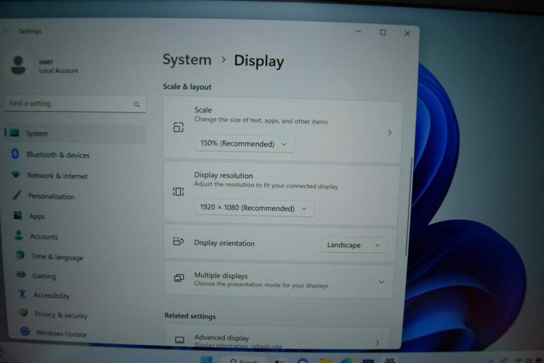Viewport: 544px width, 363px height.
Task: Open the Windows Start button in taskbar
Action: 206,360
